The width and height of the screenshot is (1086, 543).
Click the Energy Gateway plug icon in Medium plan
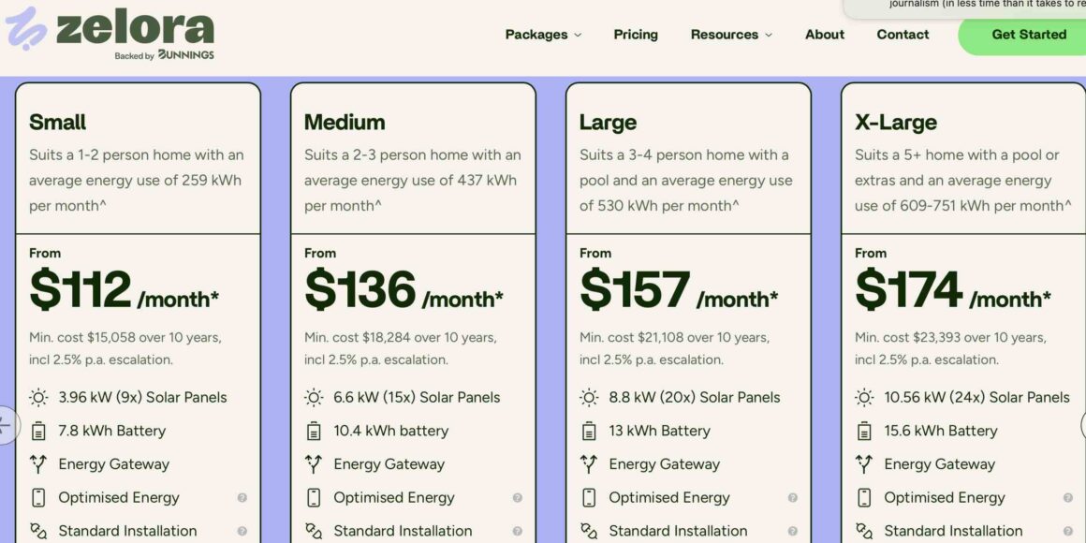(x=313, y=463)
